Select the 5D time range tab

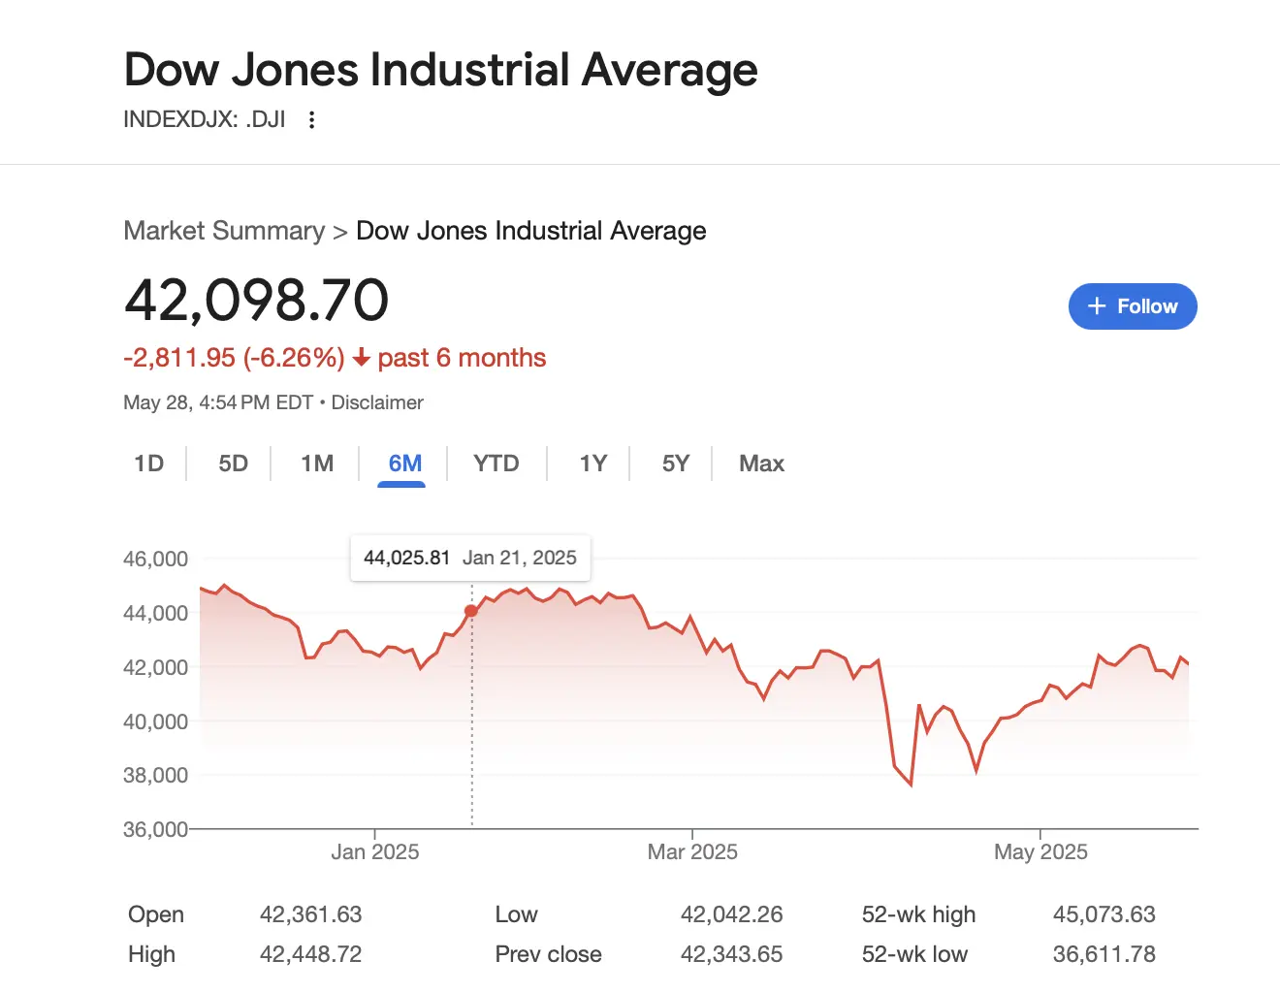point(233,464)
